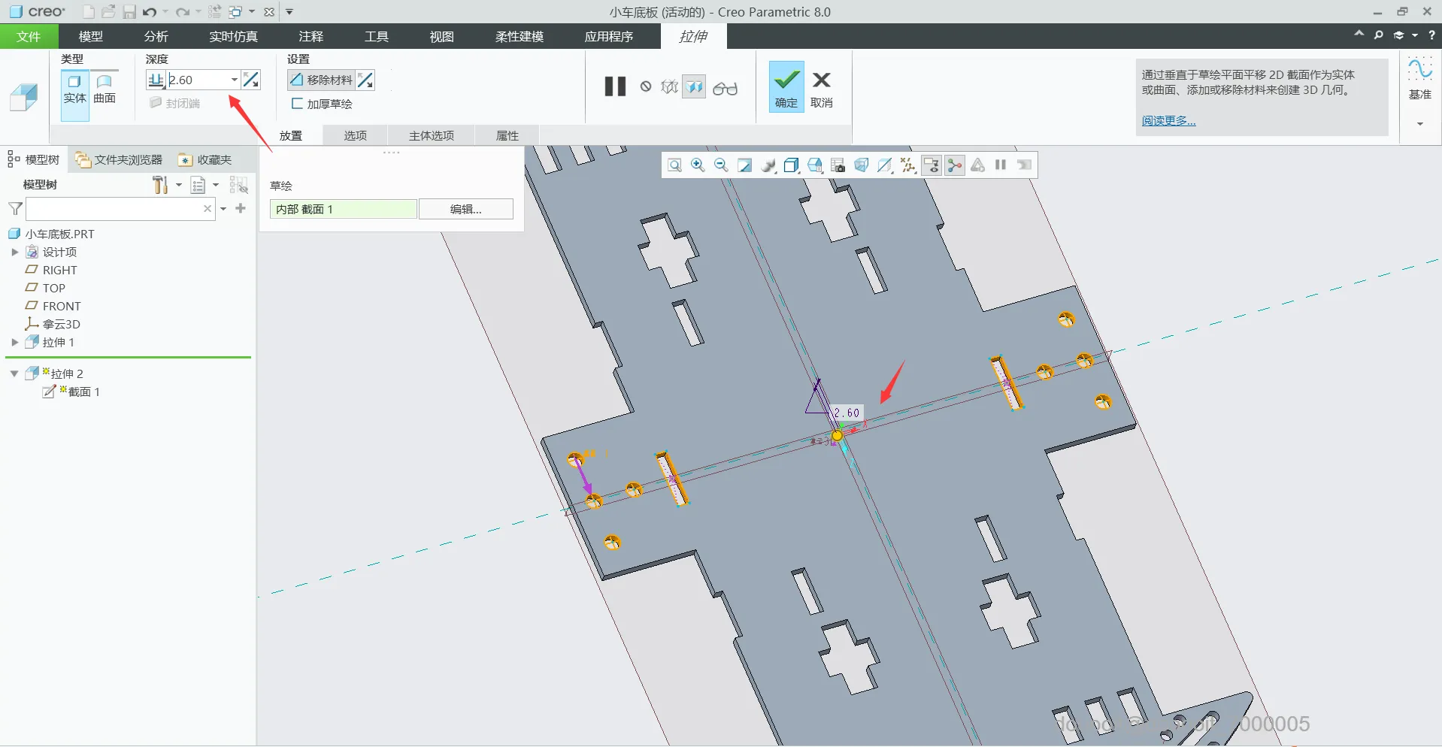Open the 分析 ribbon tab
1442x747 pixels.
[156, 36]
